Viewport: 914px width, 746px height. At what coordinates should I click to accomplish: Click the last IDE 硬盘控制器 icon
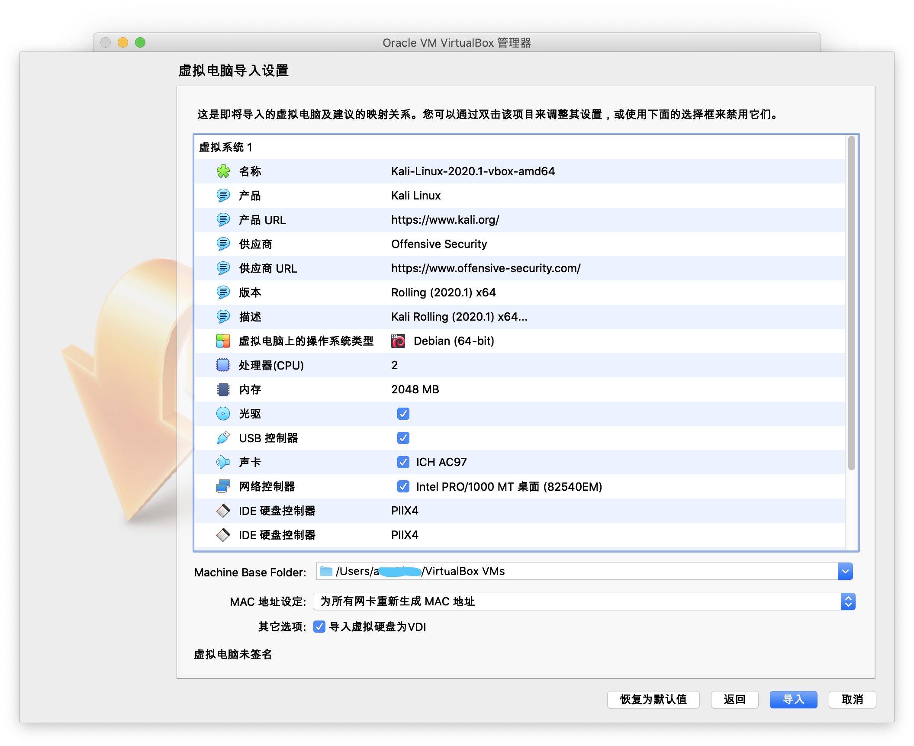pyautogui.click(x=223, y=535)
